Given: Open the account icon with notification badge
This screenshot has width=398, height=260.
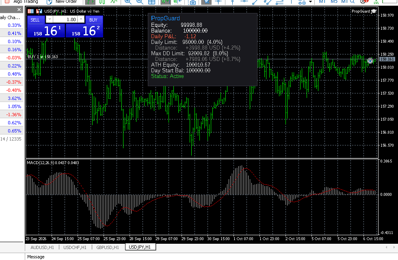Looking at the screenshot, I should [x=364, y=2].
